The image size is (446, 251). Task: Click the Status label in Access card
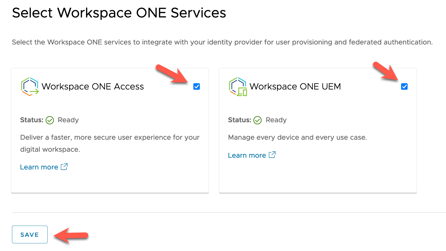pyautogui.click(x=32, y=120)
